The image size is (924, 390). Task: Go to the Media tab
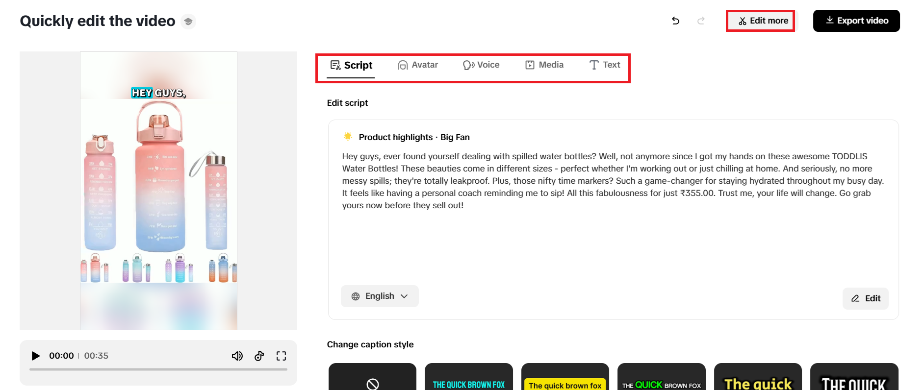pos(544,65)
